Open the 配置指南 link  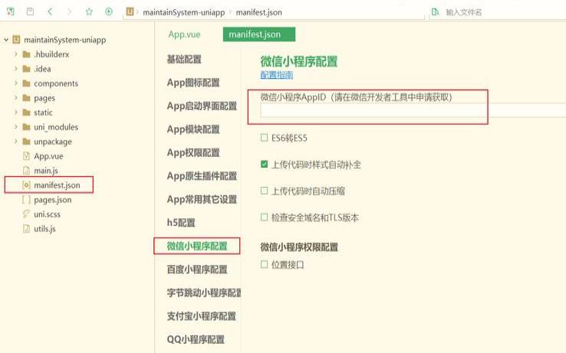277,75
